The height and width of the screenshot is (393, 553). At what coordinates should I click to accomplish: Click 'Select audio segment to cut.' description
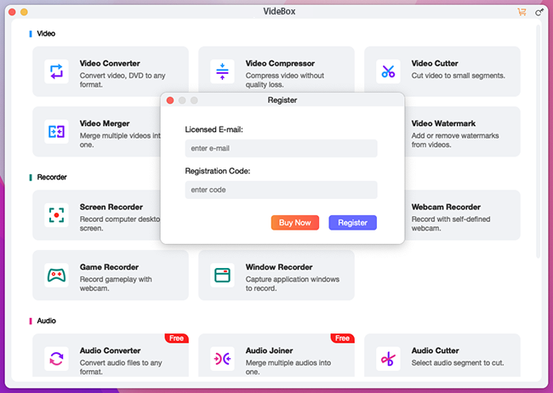(x=458, y=362)
